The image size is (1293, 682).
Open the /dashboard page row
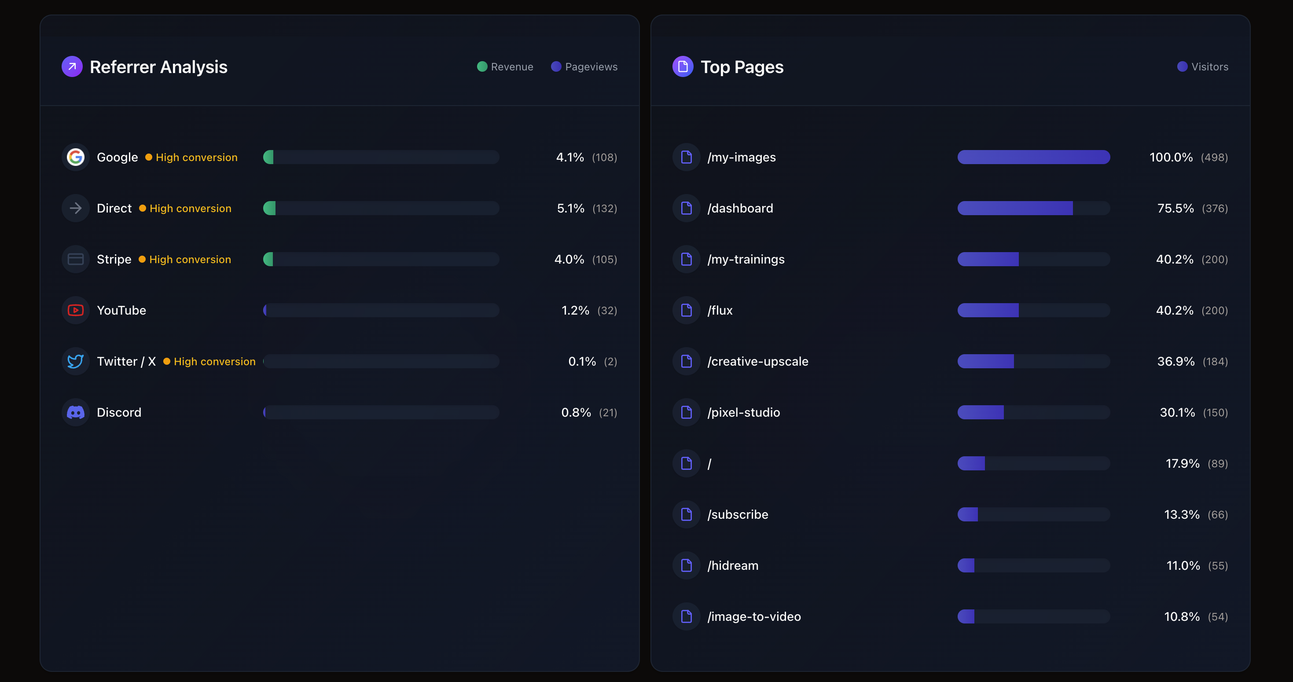click(740, 208)
